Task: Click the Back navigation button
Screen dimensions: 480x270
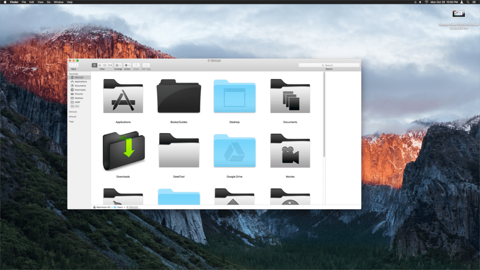Action: [72, 65]
